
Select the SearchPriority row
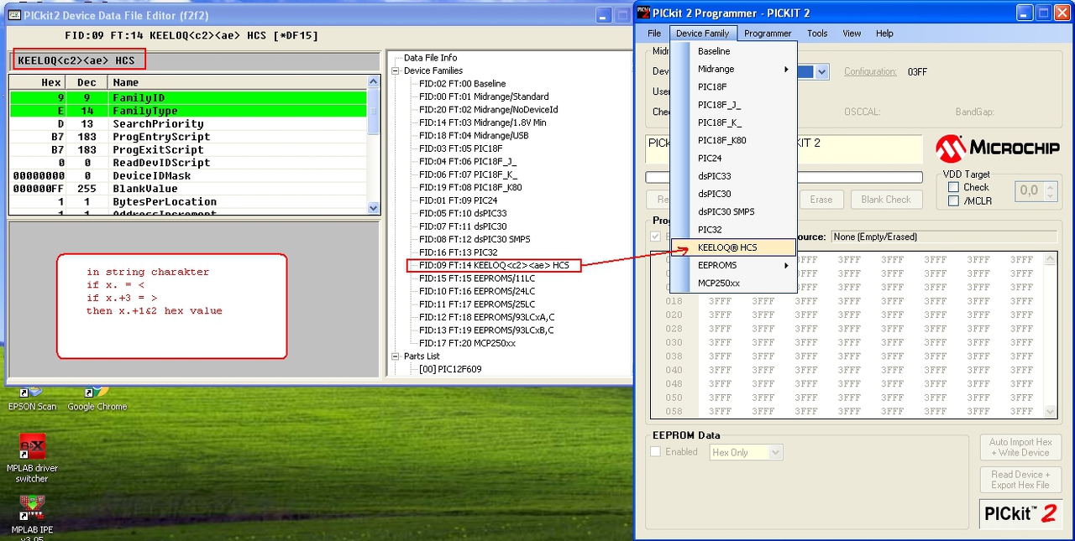[188, 123]
